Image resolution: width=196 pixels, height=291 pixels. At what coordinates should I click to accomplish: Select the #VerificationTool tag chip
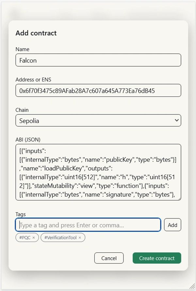60,238
